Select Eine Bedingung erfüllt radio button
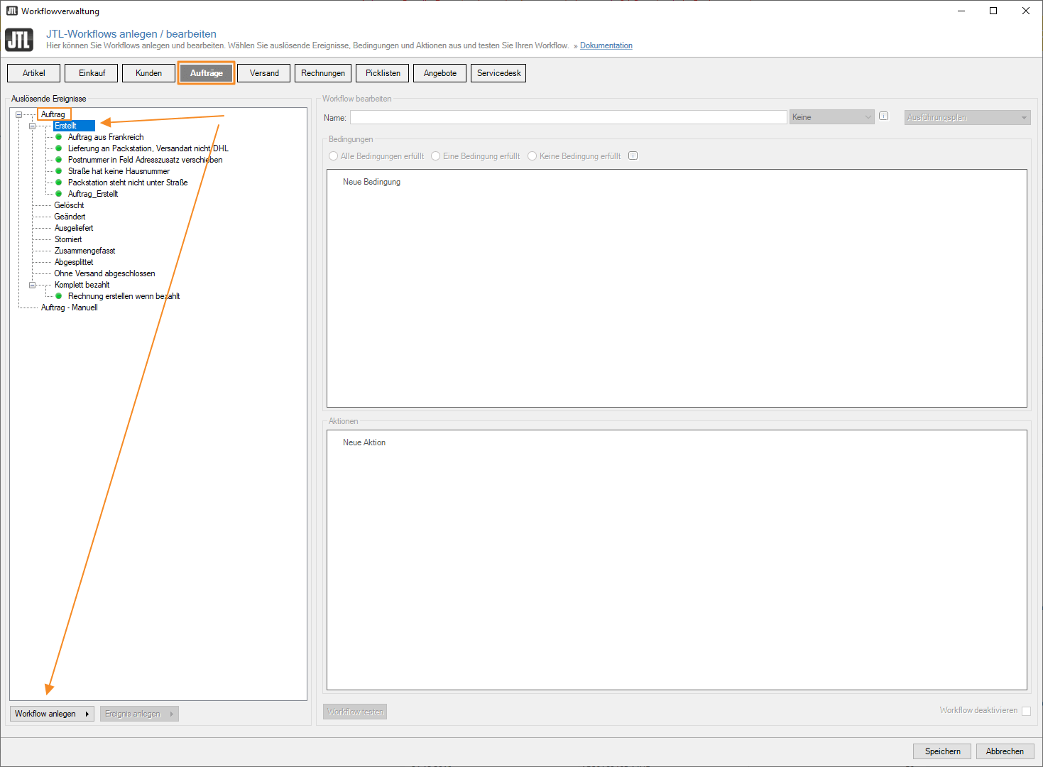The height and width of the screenshot is (767, 1043). pyautogui.click(x=436, y=156)
